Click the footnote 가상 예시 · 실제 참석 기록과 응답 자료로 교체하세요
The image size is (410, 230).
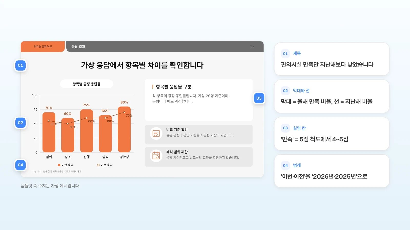pyautogui.click(x=57, y=171)
